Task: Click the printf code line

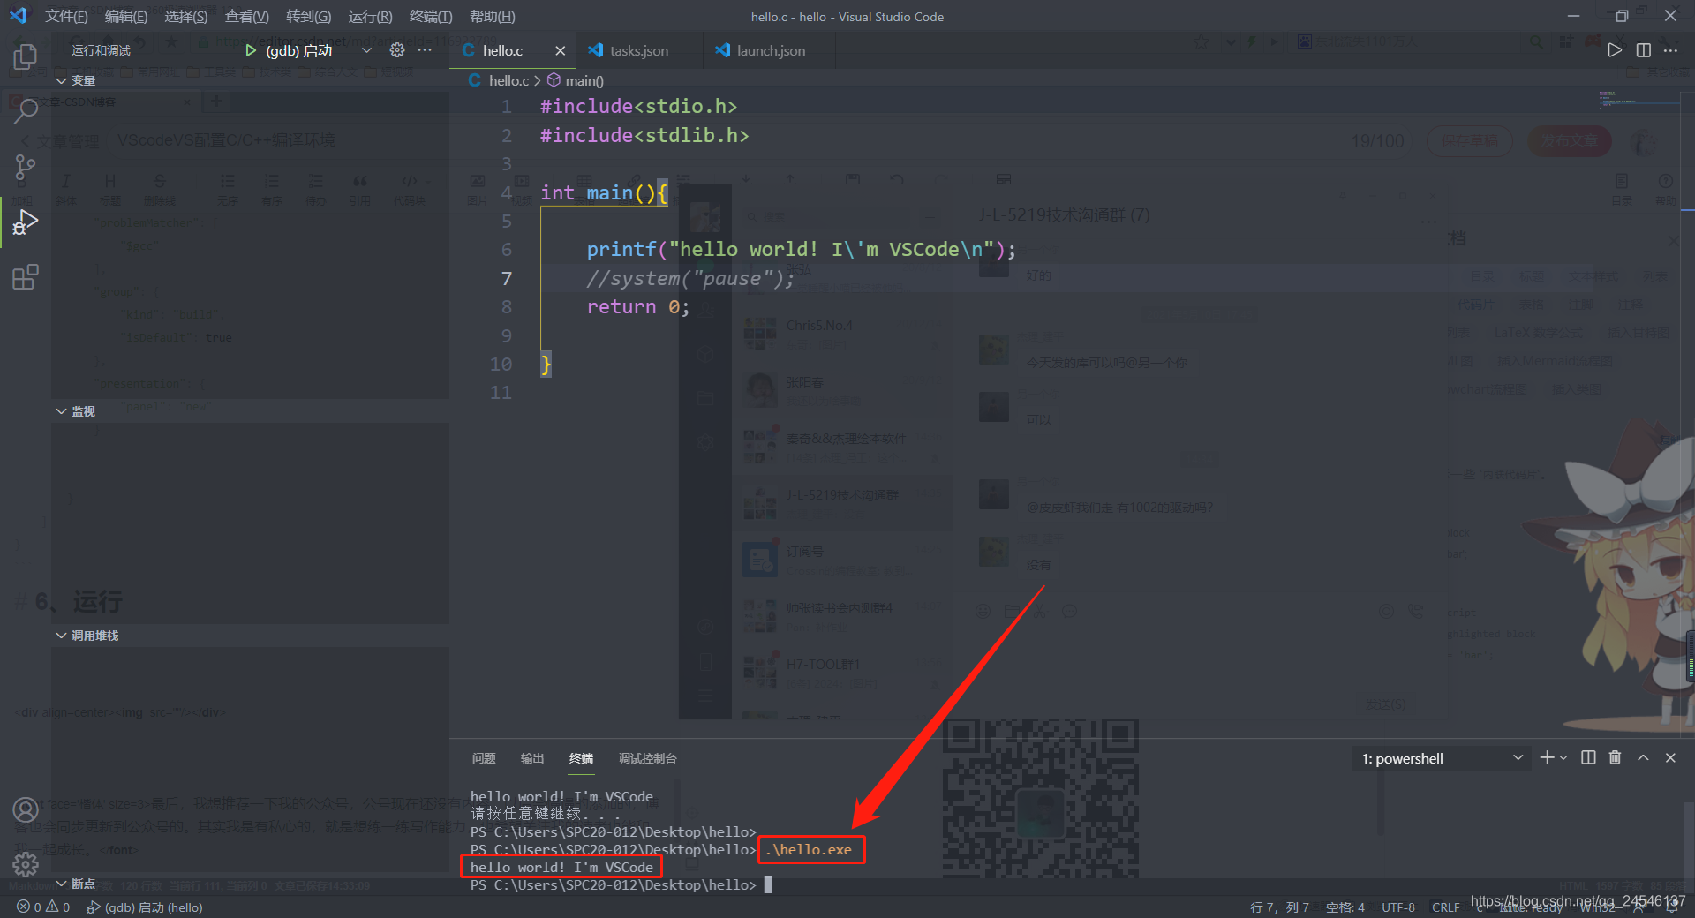Action: (x=802, y=250)
